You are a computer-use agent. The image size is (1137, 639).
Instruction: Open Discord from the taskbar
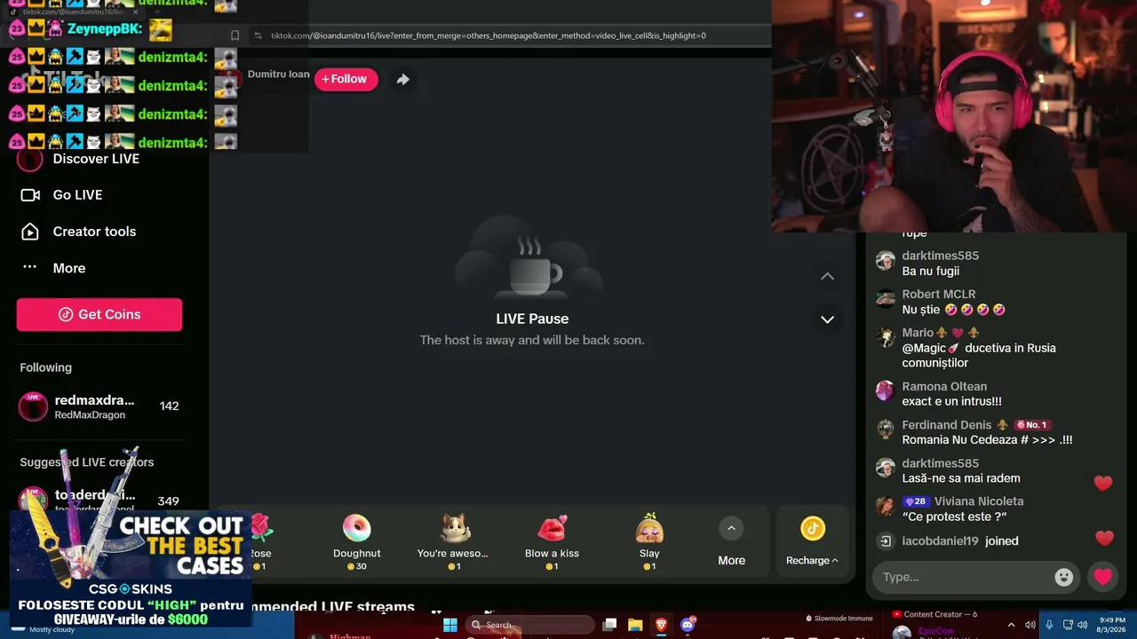688,625
